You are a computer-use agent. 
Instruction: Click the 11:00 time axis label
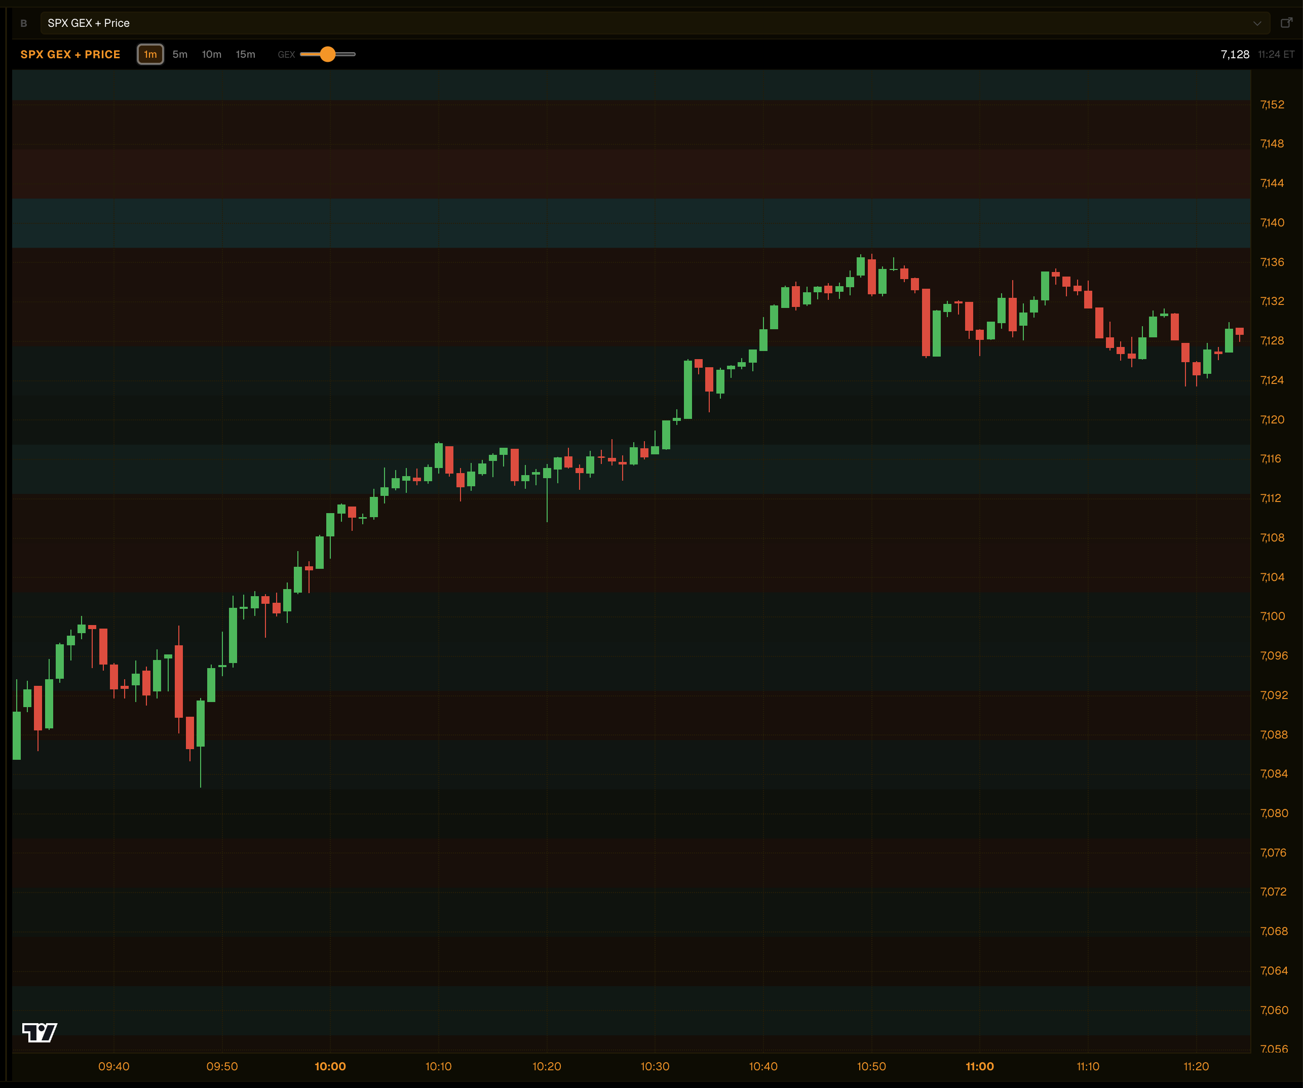980,1066
